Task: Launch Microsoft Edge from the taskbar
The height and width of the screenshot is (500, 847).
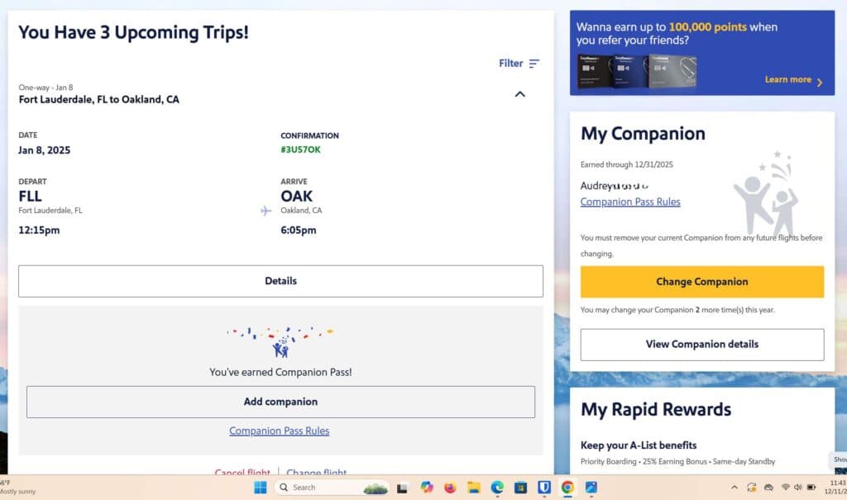Action: [497, 488]
